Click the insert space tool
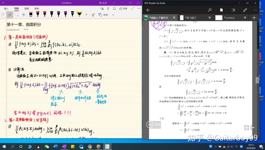Screen dimensions: 265x150 point(24,15)
